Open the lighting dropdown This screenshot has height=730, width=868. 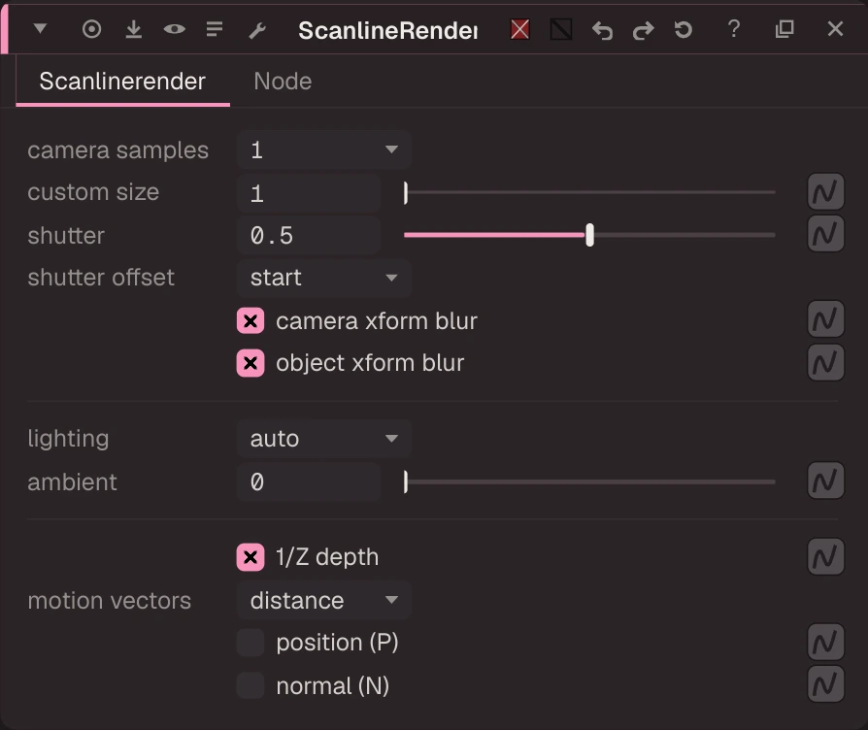(324, 439)
